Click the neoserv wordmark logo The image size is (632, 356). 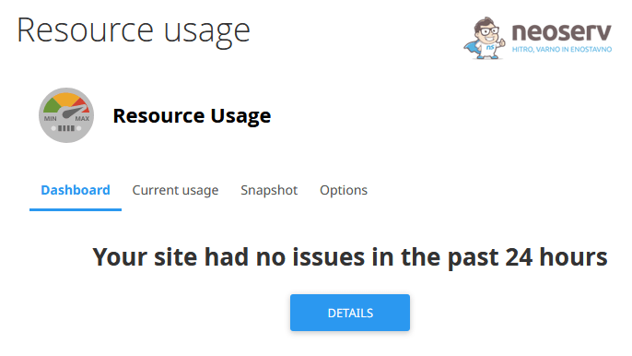click(x=561, y=31)
